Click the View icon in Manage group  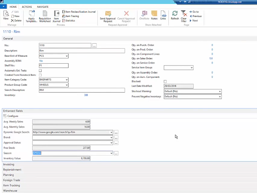6,15
